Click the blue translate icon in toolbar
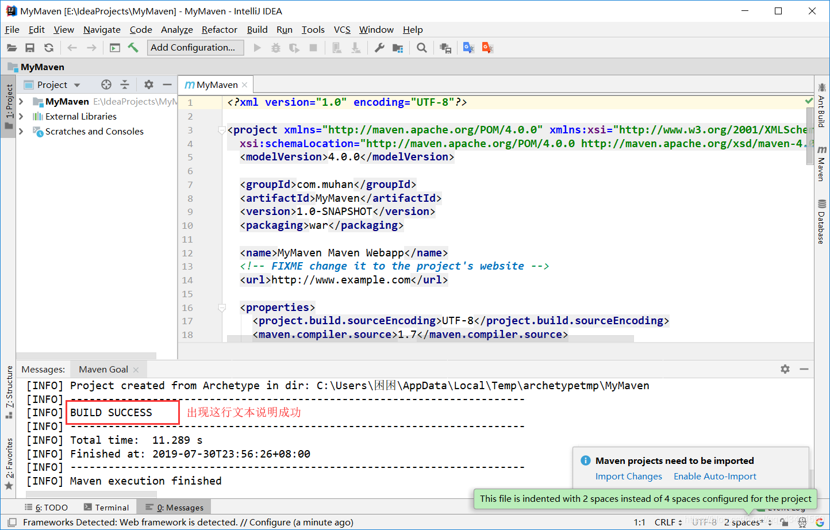This screenshot has height=530, width=830. (468, 48)
